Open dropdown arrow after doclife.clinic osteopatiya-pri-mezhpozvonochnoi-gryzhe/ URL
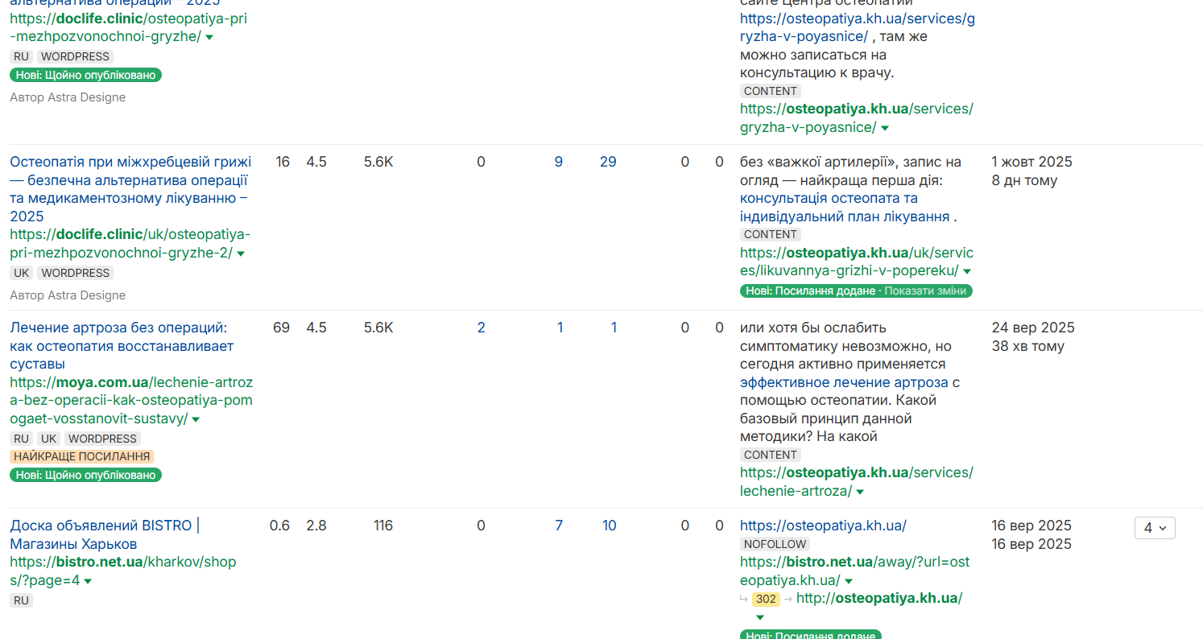The height and width of the screenshot is (639, 1203). coord(209,38)
